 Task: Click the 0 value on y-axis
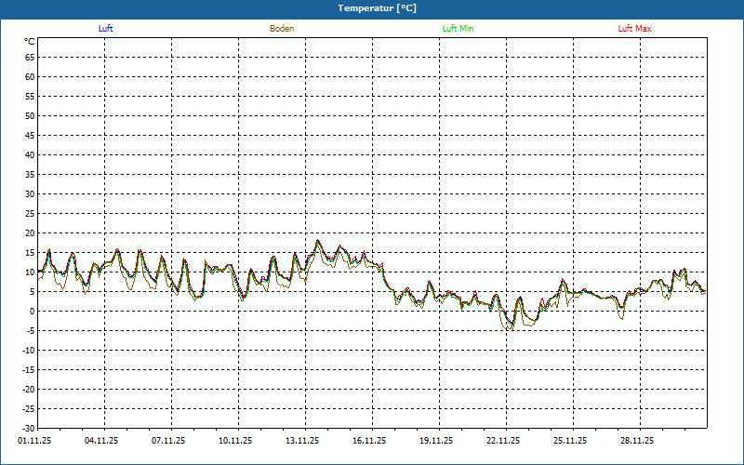click(32, 312)
